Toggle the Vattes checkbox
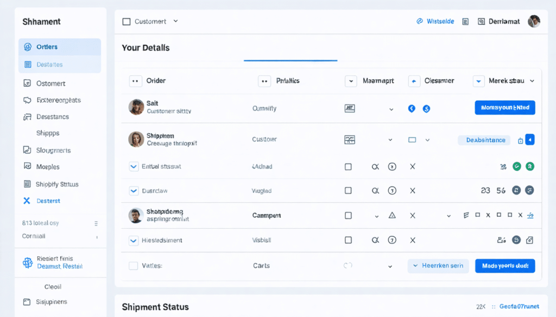Viewport: 556px width, 317px height. click(134, 266)
